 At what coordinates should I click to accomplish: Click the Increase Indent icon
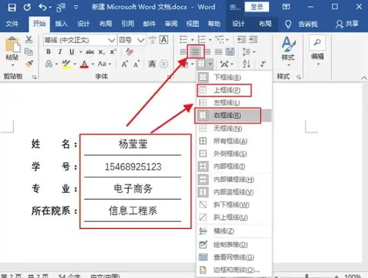click(253, 39)
